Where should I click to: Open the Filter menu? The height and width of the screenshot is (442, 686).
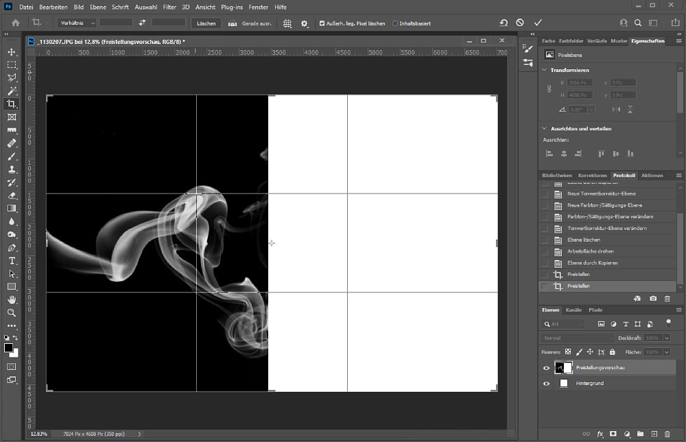169,7
